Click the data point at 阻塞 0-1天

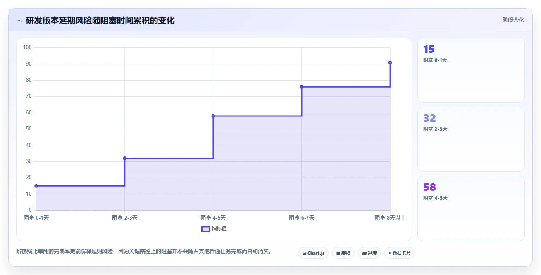coord(36,186)
